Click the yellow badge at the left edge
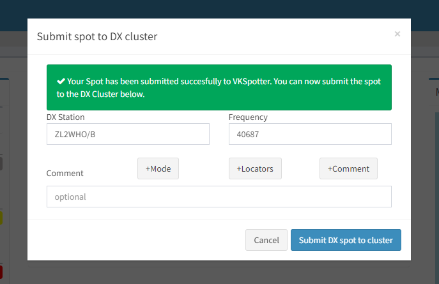The height and width of the screenshot is (284, 439). [x=1, y=218]
